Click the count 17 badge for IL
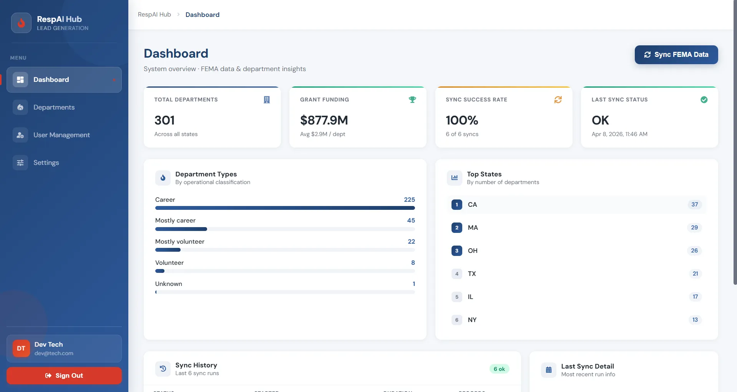737x392 pixels. point(695,297)
